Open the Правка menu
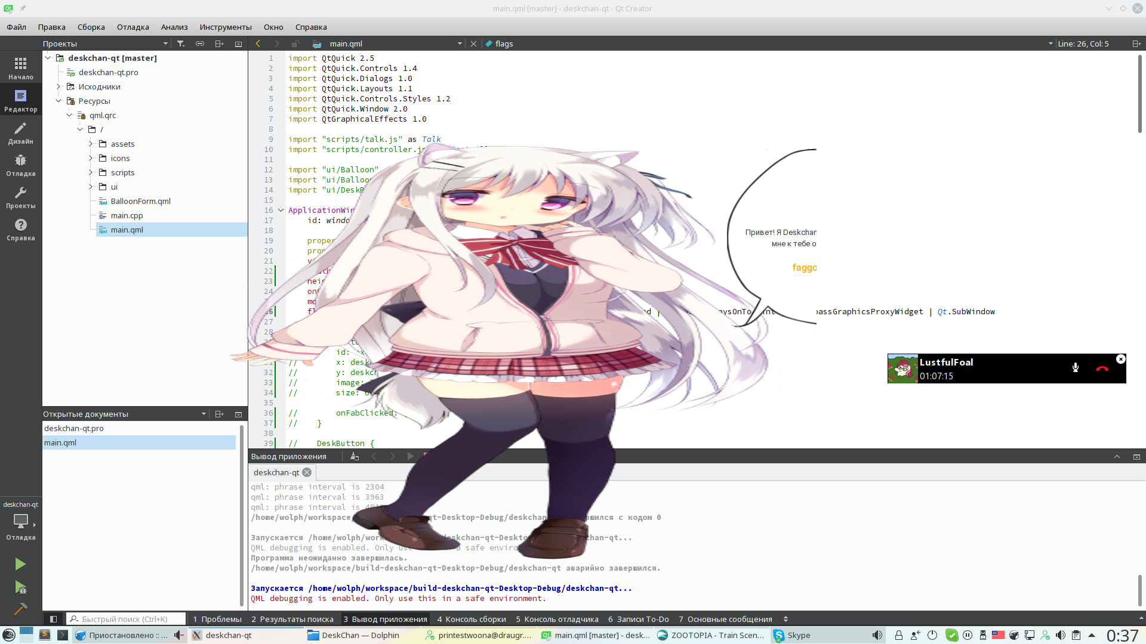 (52, 27)
